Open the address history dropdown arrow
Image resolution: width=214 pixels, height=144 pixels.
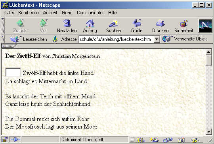tap(157, 39)
